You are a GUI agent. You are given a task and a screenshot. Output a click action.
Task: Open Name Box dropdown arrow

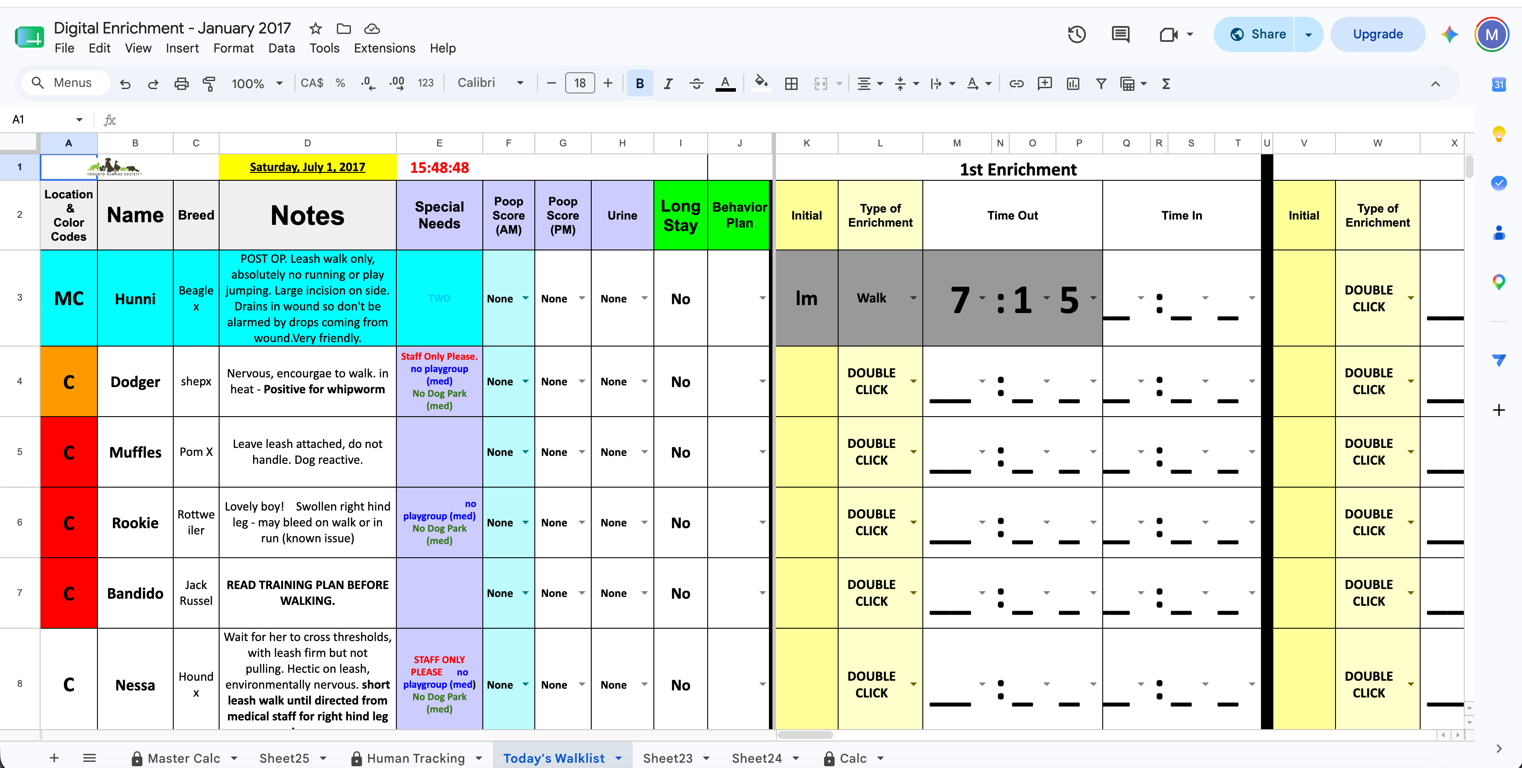tap(79, 120)
